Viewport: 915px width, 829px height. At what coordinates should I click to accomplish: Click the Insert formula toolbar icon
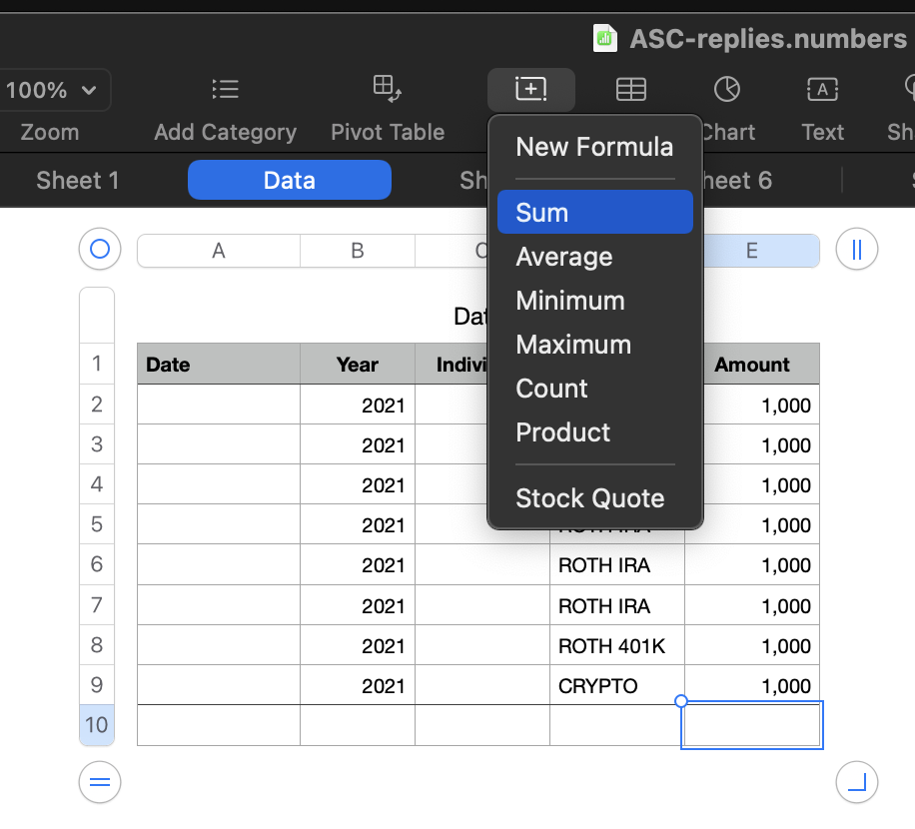click(530, 90)
